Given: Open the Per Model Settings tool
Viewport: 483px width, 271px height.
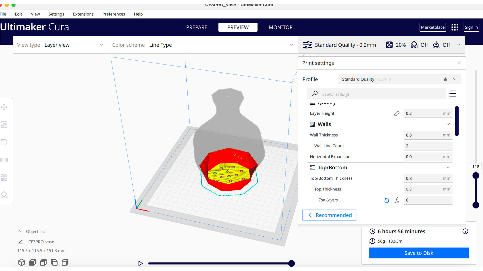Looking at the screenshot, I should tap(4, 177).
